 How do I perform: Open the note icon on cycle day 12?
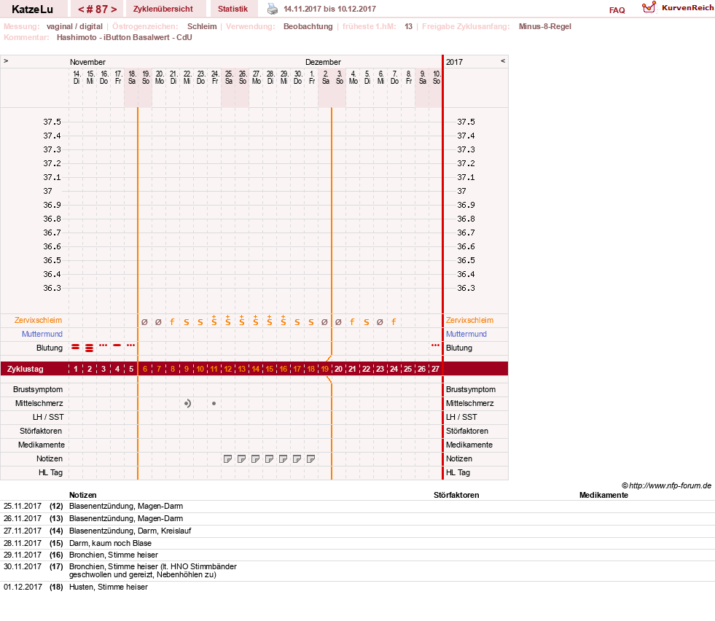(x=227, y=458)
